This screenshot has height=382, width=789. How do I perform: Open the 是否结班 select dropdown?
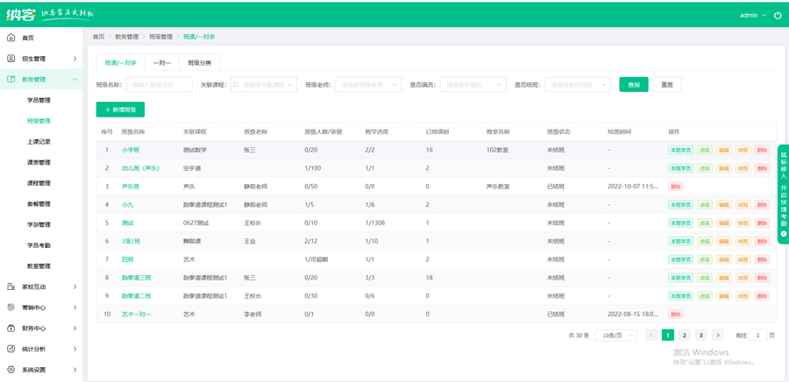coord(578,84)
